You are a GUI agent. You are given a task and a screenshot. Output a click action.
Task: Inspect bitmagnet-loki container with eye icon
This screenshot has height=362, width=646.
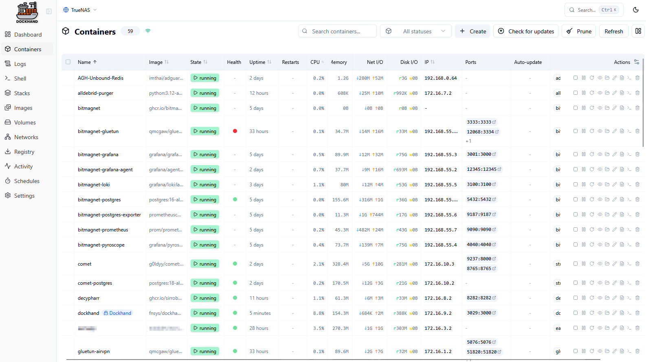[600, 184]
